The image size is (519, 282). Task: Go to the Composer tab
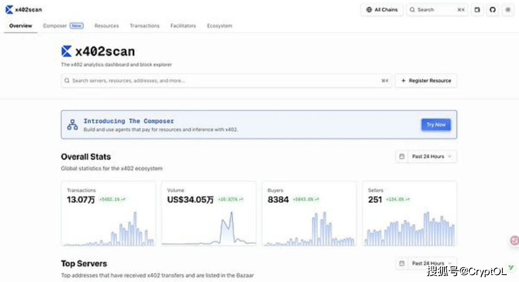55,26
